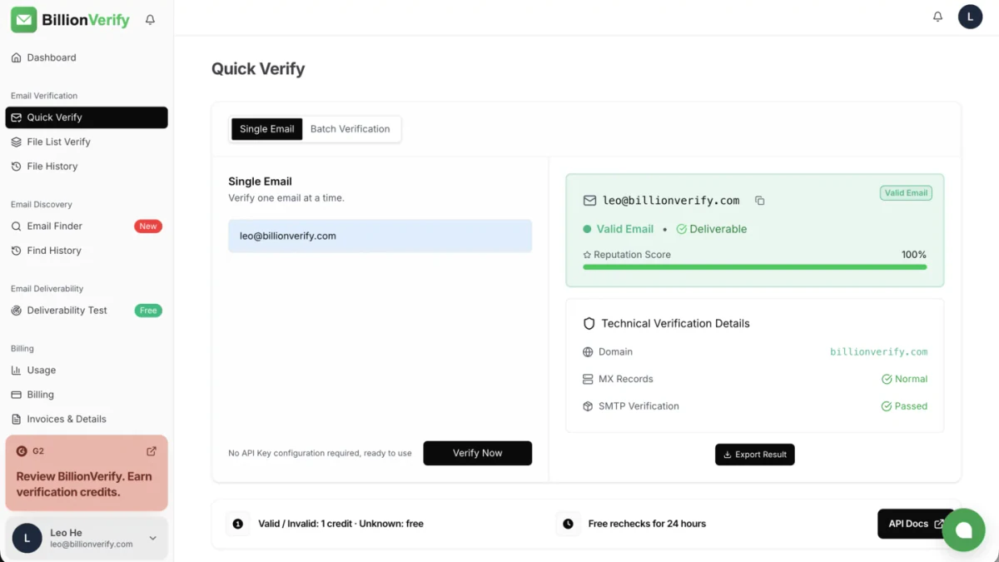Go to Dashboard in sidebar
This screenshot has height=562, width=999.
(x=87, y=57)
